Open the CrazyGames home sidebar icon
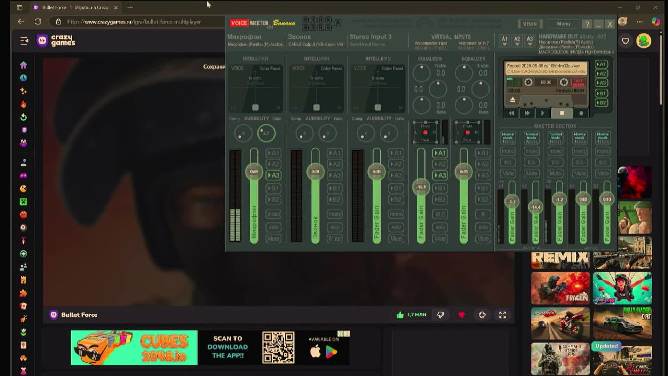This screenshot has width=668, height=376. click(23, 65)
